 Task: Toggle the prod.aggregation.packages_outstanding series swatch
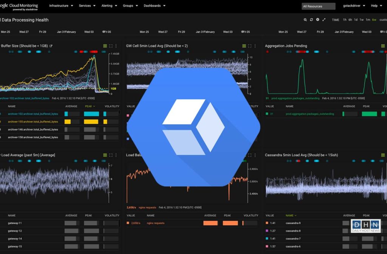pos(266,113)
